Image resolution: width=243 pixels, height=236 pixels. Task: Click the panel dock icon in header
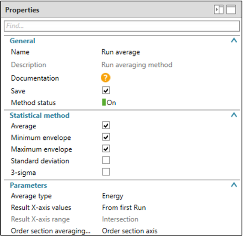[219, 10]
